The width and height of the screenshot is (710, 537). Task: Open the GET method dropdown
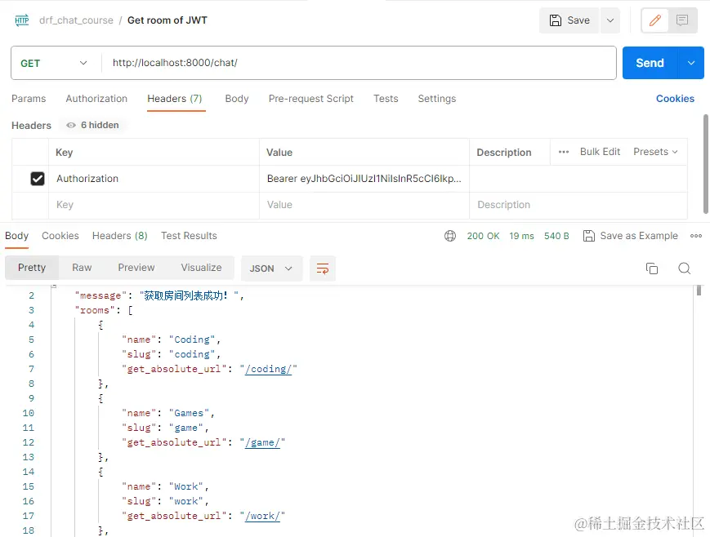pyautogui.click(x=55, y=62)
